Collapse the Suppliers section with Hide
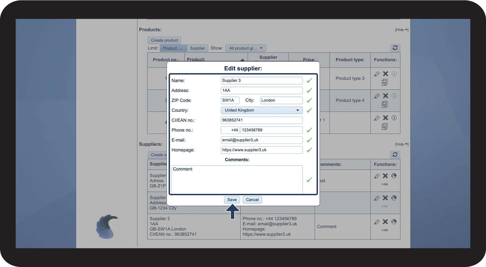The height and width of the screenshot is (267, 486). coord(402,144)
